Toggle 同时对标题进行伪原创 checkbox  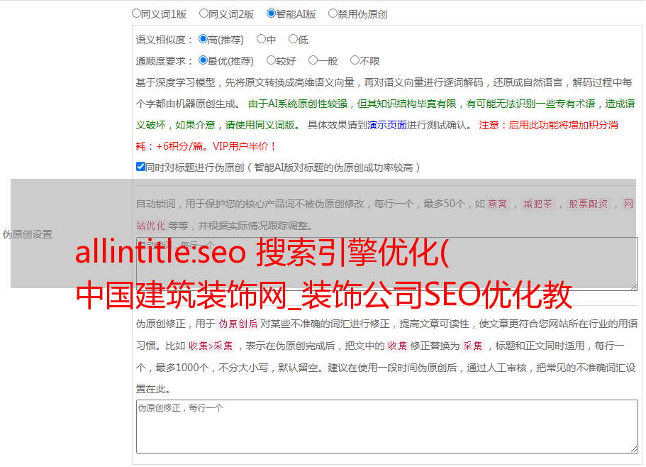pyautogui.click(x=140, y=167)
